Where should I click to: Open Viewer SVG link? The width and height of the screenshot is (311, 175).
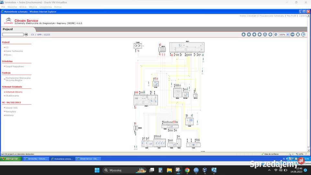pos(11,108)
